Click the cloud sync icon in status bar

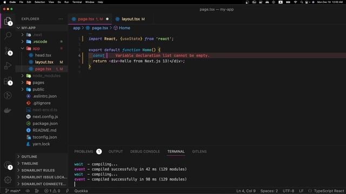(28, 191)
